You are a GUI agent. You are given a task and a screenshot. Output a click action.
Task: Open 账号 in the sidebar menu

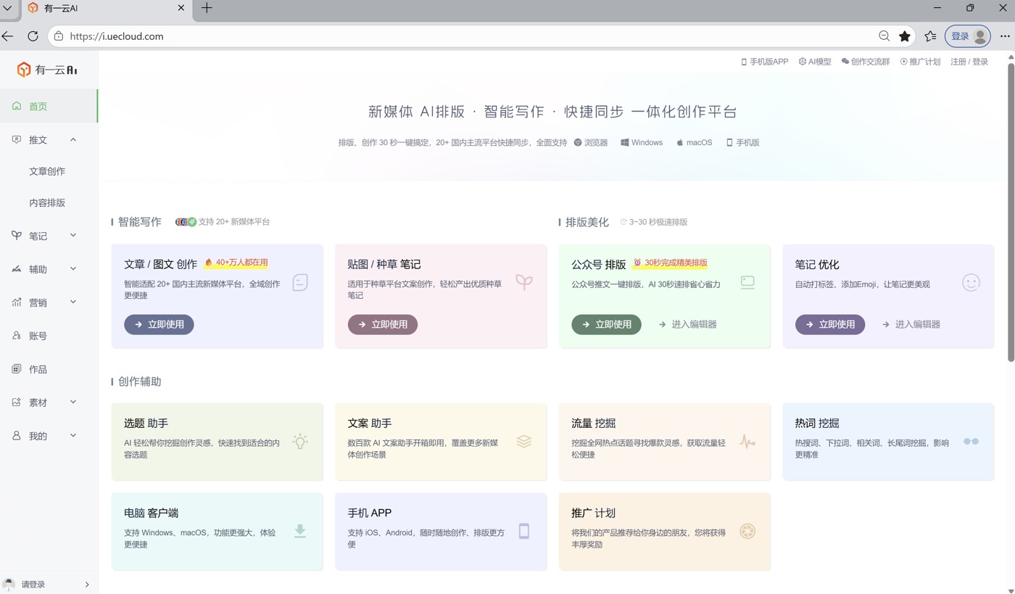click(49, 335)
